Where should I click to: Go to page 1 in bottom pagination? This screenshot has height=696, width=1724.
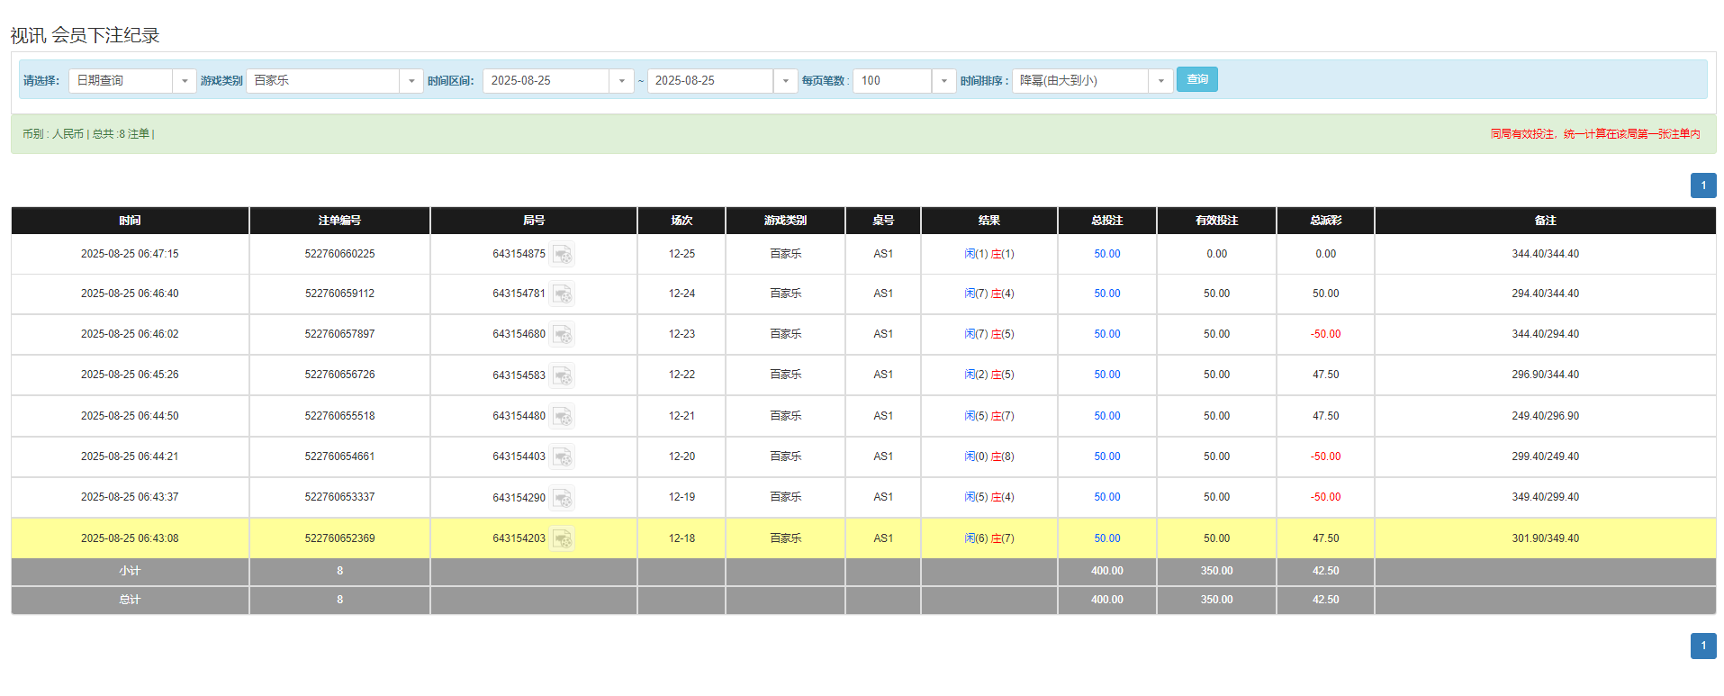tap(1702, 646)
